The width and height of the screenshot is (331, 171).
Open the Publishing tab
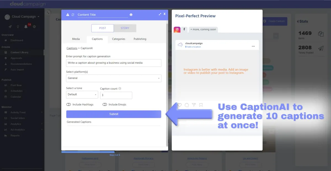[x=140, y=39]
